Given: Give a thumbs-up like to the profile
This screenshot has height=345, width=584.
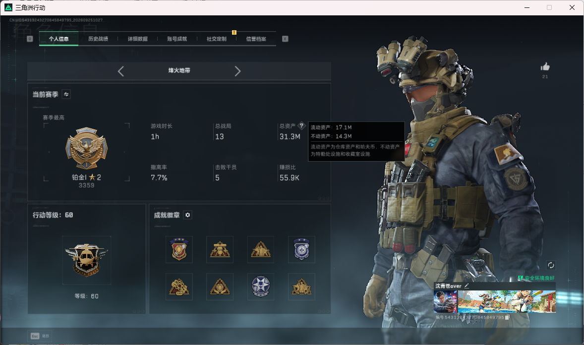Looking at the screenshot, I should click(545, 67).
